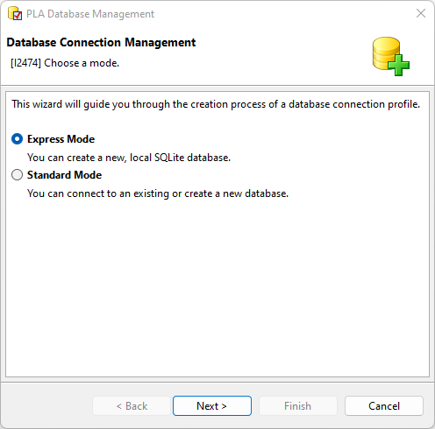The image size is (435, 429).
Task: Cancel the database connection wizard
Action: click(384, 405)
